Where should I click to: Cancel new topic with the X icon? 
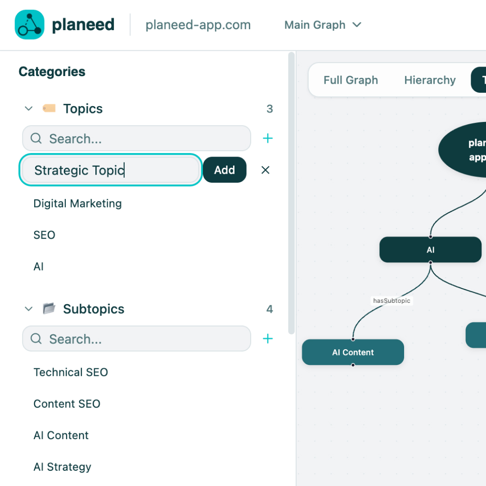(265, 170)
